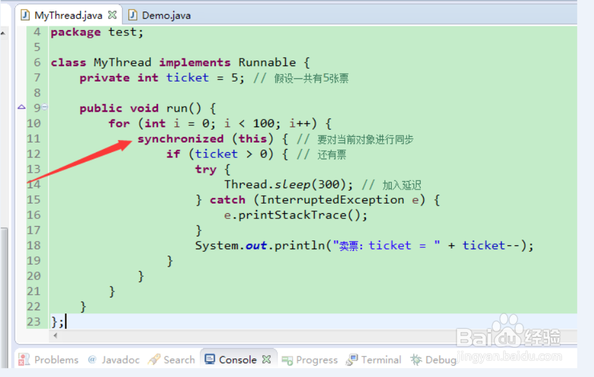Click the Java file icon on MyThread.java tab
Image resolution: width=594 pixels, height=377 pixels.
[25, 15]
